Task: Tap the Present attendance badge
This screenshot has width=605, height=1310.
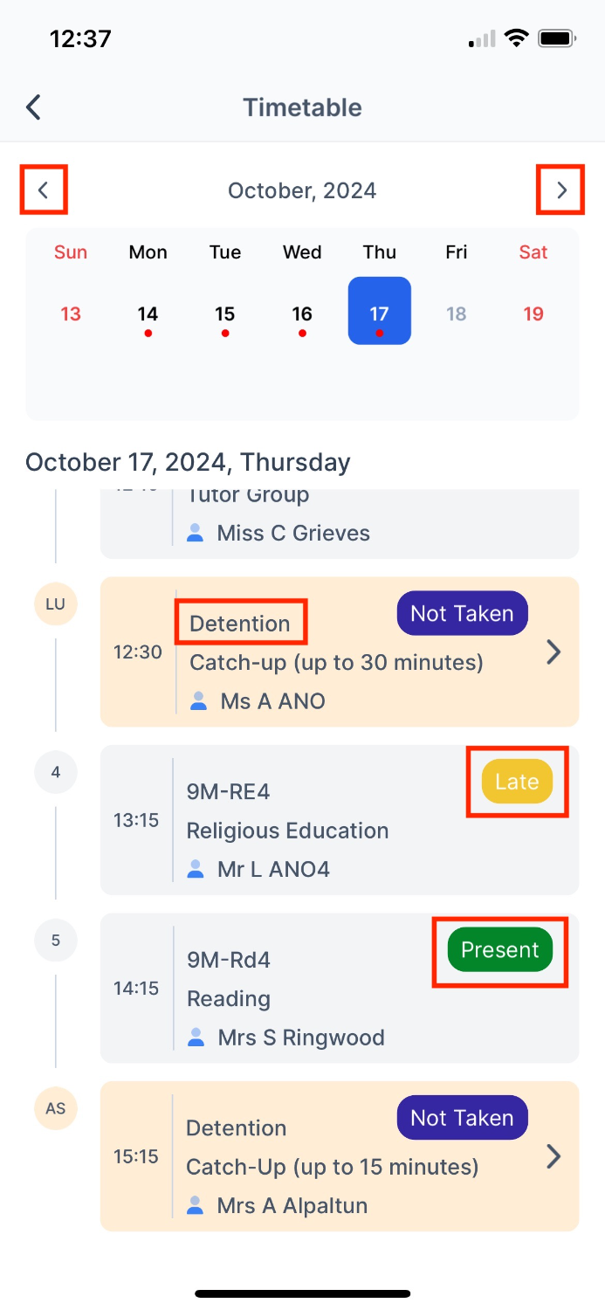Action: (x=500, y=950)
